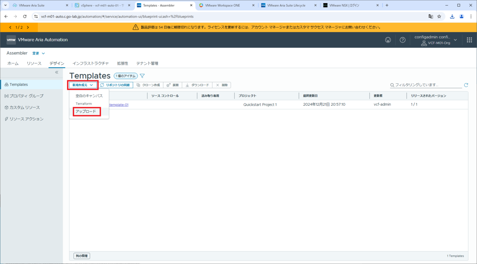Open a new browser tab with plus

387,5
